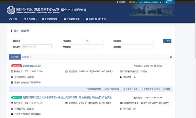Click 编辑 edit action for first project
Image resolution: width=196 pixels, height=118 pixels.
pyautogui.click(x=167, y=89)
